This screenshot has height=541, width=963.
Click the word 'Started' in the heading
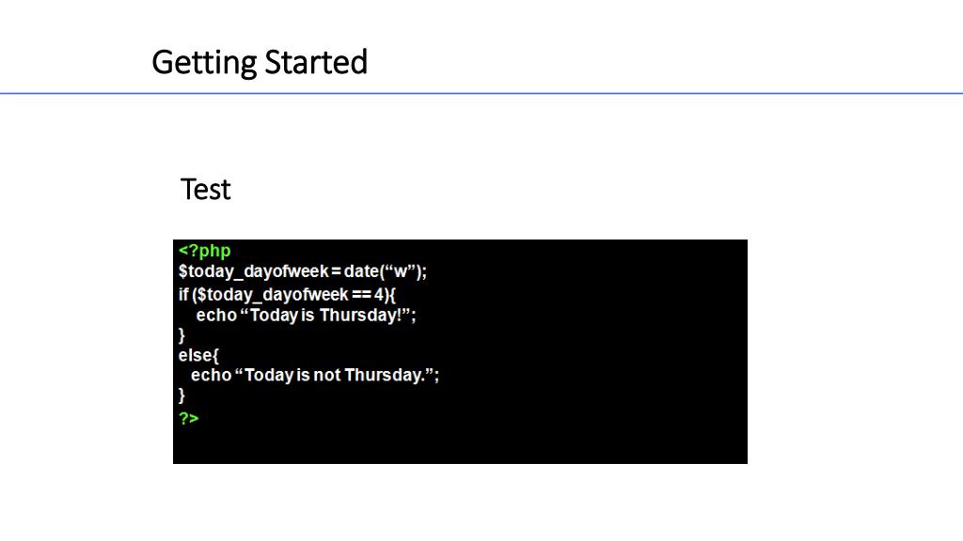316,62
